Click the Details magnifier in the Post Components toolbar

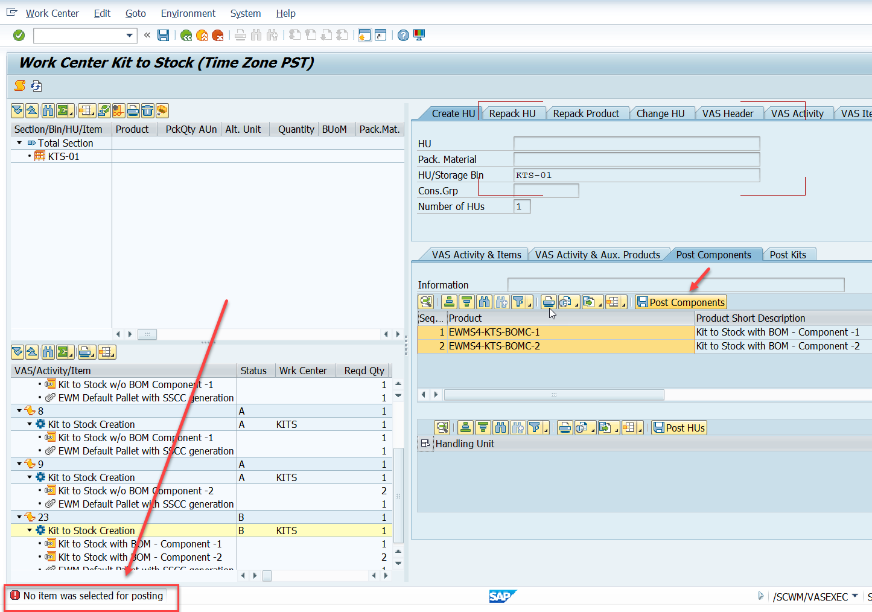tap(426, 302)
